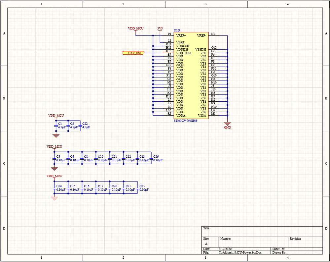Click the VDD_MCU label above capacitor C14
This screenshot has height=262, width=330.
pyautogui.click(x=54, y=176)
